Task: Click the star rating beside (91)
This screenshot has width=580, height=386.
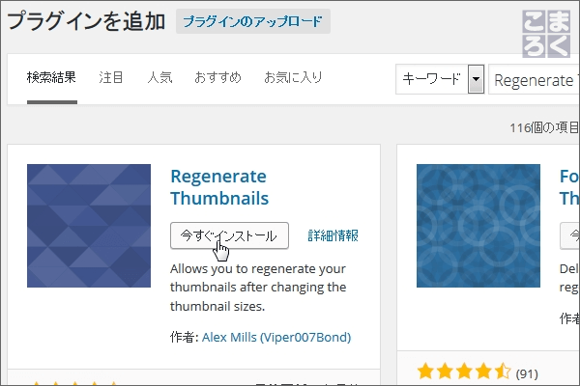Action: 464,372
